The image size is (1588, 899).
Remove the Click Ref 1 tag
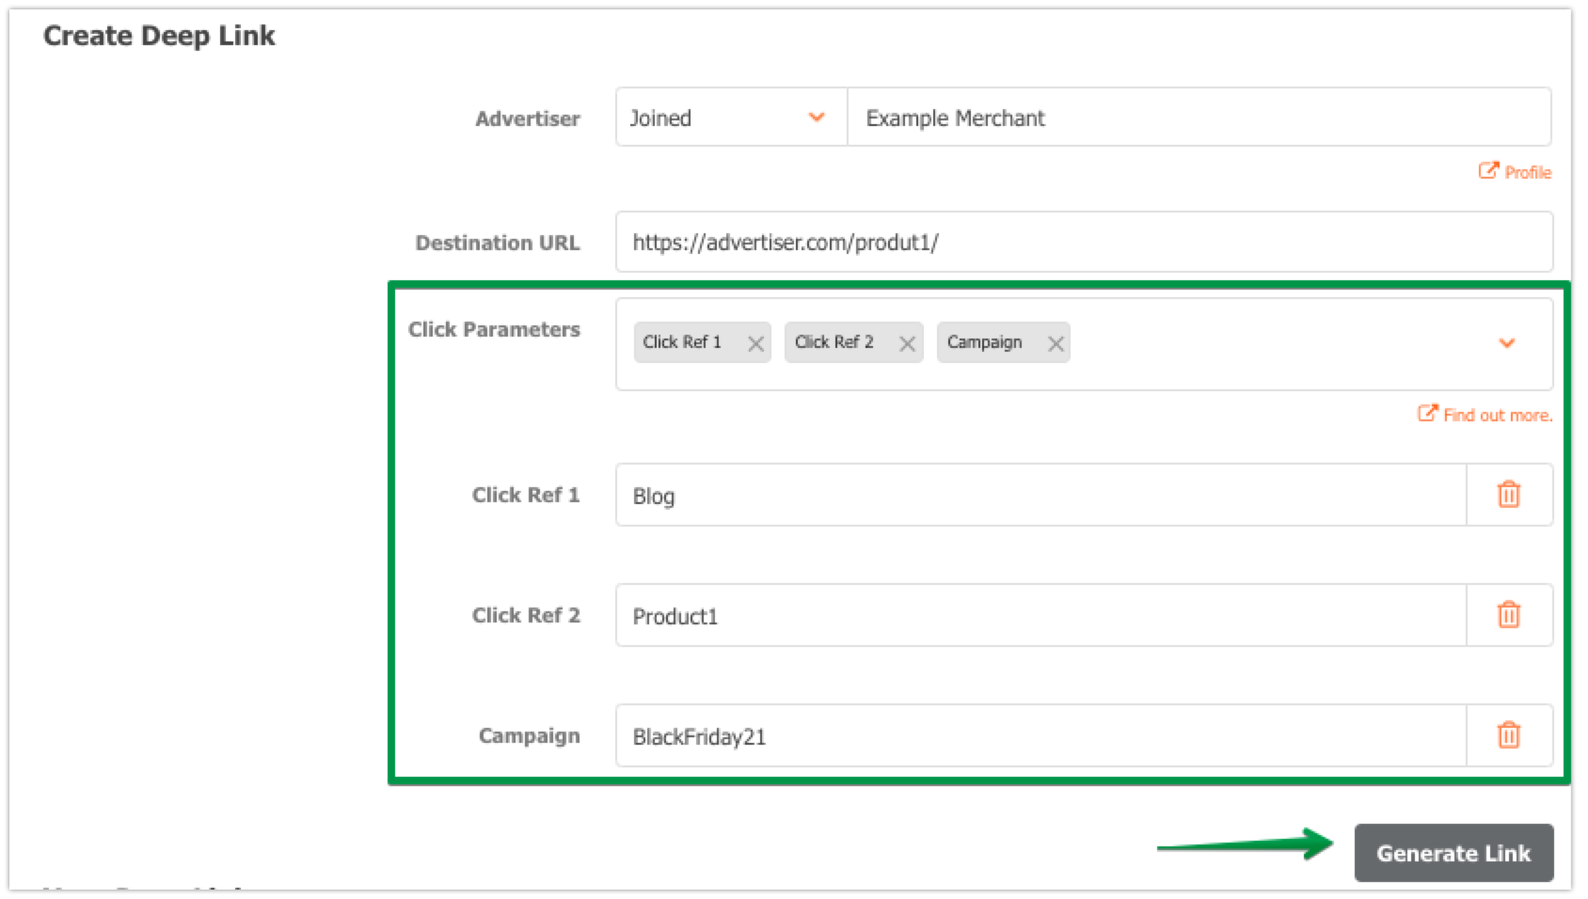(x=755, y=343)
